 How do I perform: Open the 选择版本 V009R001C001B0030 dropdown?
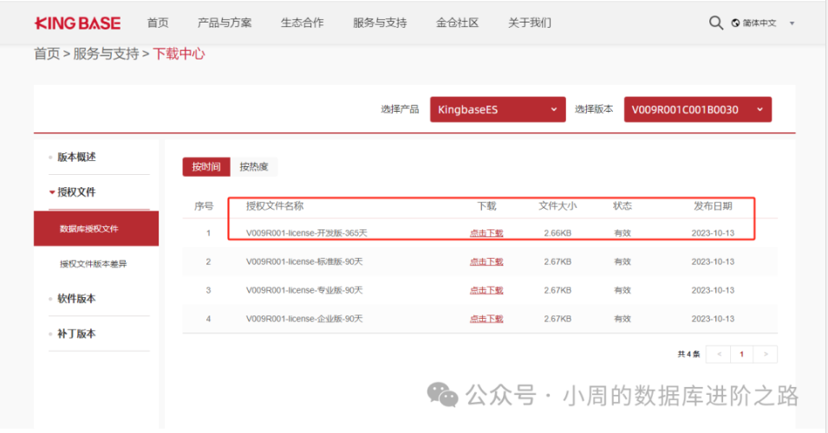coord(697,109)
